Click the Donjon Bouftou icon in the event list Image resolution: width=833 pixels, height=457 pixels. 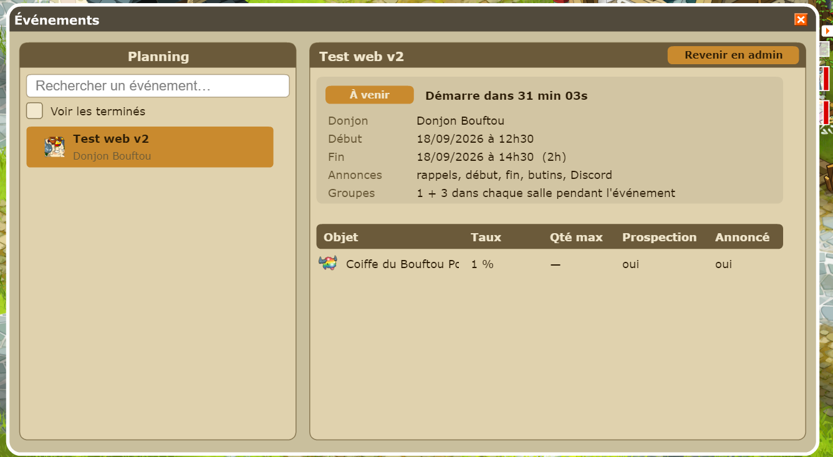point(55,147)
